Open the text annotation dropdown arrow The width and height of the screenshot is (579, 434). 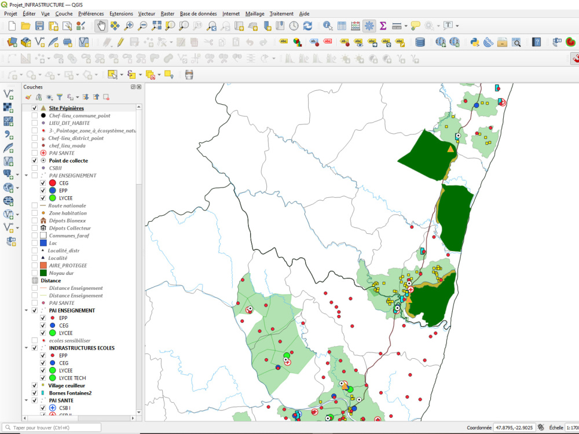click(x=457, y=26)
